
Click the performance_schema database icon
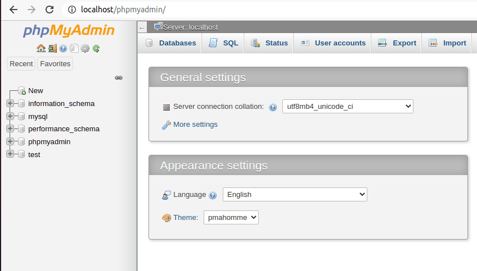[21, 129]
